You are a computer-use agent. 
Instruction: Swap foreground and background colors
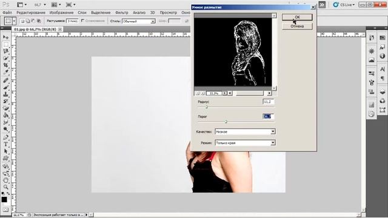click(8, 194)
